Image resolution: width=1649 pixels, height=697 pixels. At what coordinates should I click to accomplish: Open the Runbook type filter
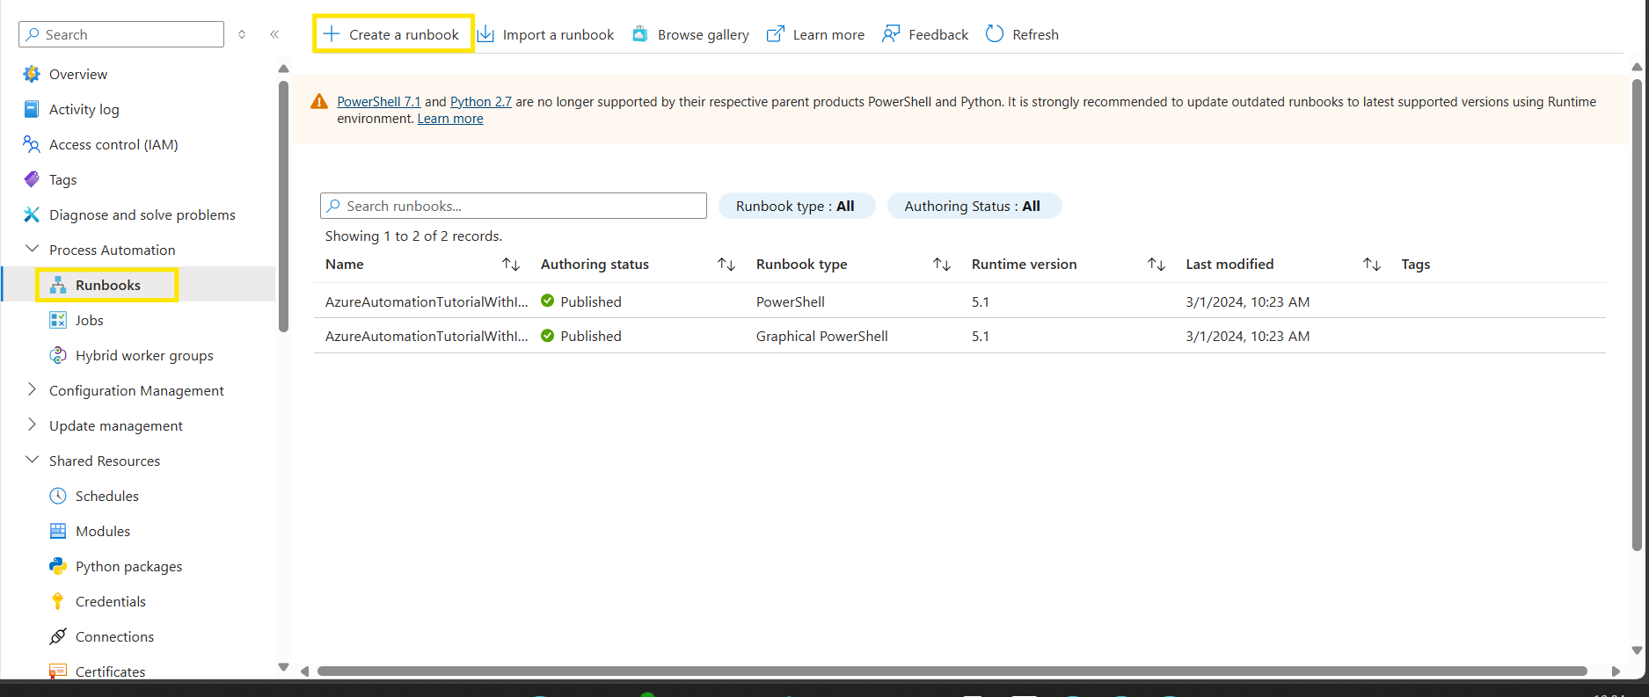tap(797, 206)
